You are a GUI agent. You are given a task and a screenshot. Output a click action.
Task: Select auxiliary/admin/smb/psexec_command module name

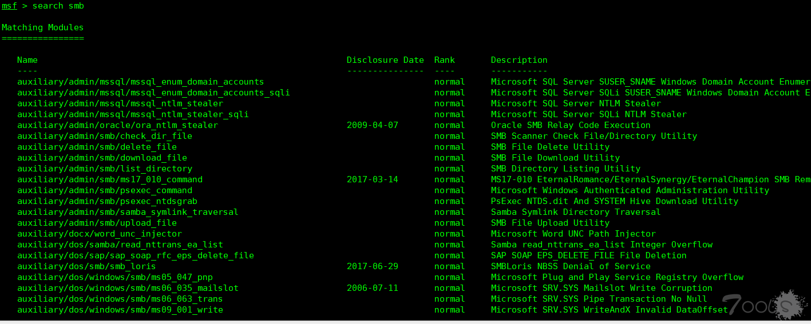(105, 190)
